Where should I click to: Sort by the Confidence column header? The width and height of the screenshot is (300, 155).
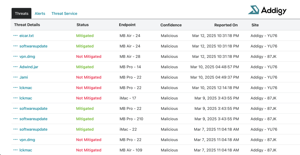[171, 25]
